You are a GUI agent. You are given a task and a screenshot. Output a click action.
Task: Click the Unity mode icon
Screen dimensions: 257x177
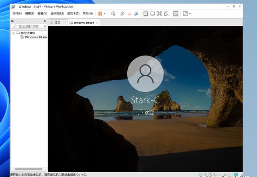(x=166, y=14)
